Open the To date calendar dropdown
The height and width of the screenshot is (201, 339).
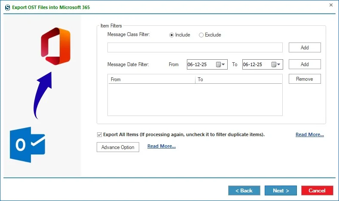[x=279, y=64]
